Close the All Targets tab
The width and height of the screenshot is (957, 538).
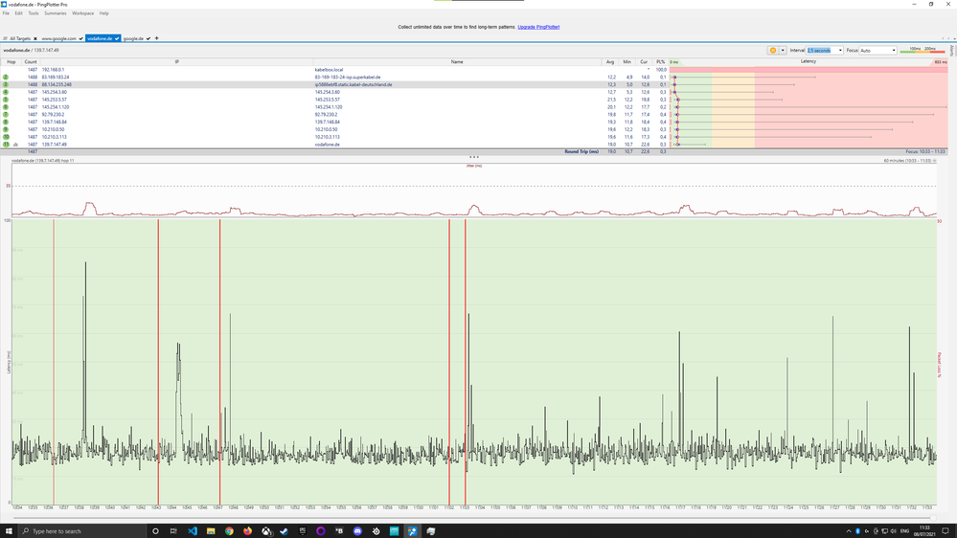[x=35, y=38]
